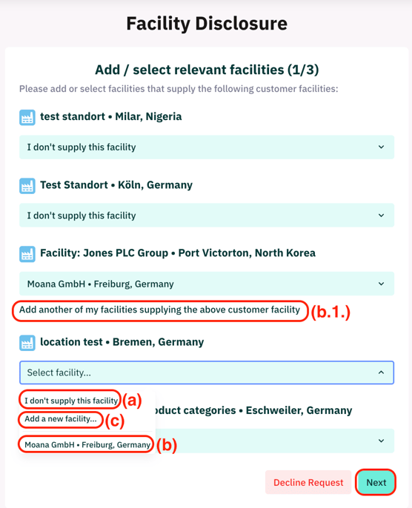Click factory icon beside Jones PLC Group
The height and width of the screenshot is (508, 412).
coord(27,254)
